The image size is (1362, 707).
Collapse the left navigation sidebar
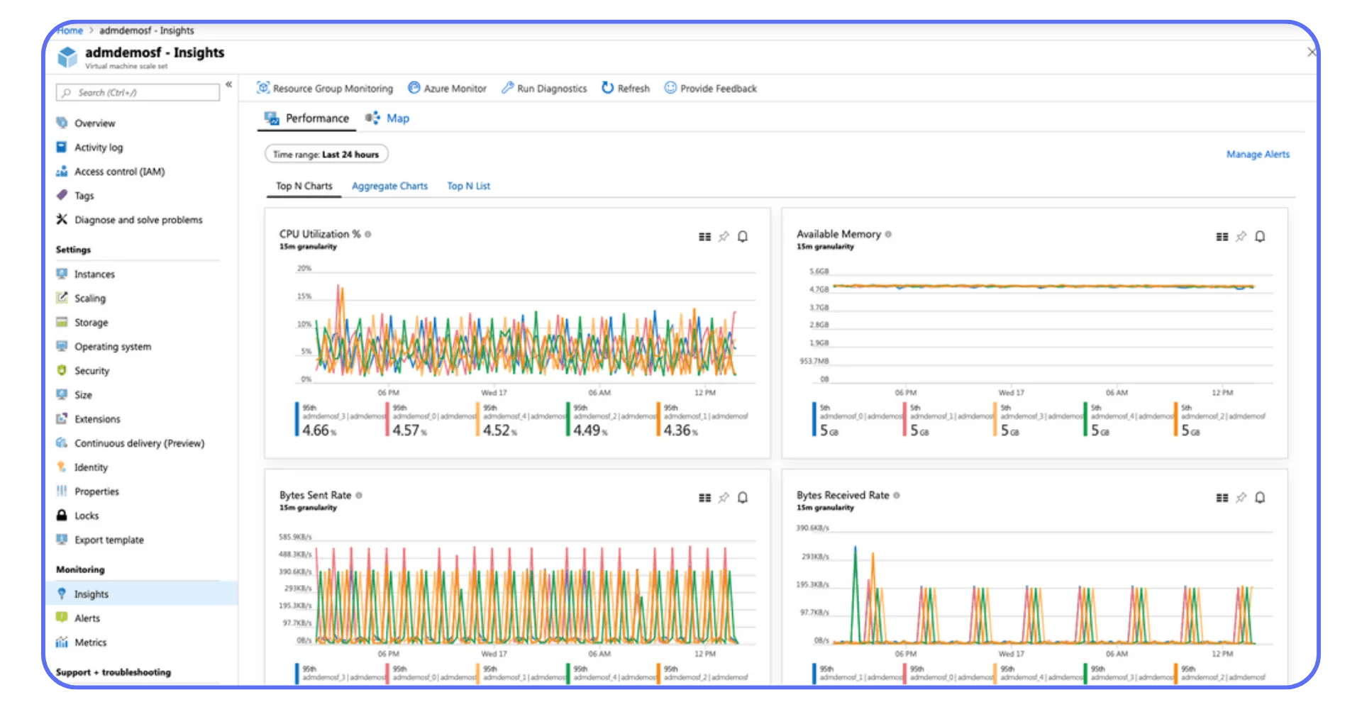228,84
